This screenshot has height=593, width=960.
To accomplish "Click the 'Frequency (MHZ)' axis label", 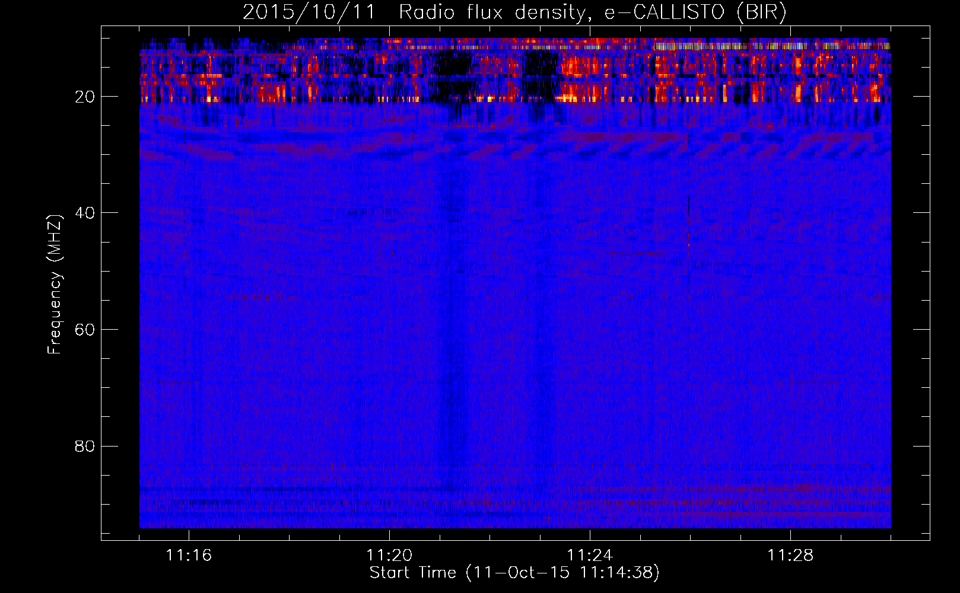I will click(x=55, y=284).
